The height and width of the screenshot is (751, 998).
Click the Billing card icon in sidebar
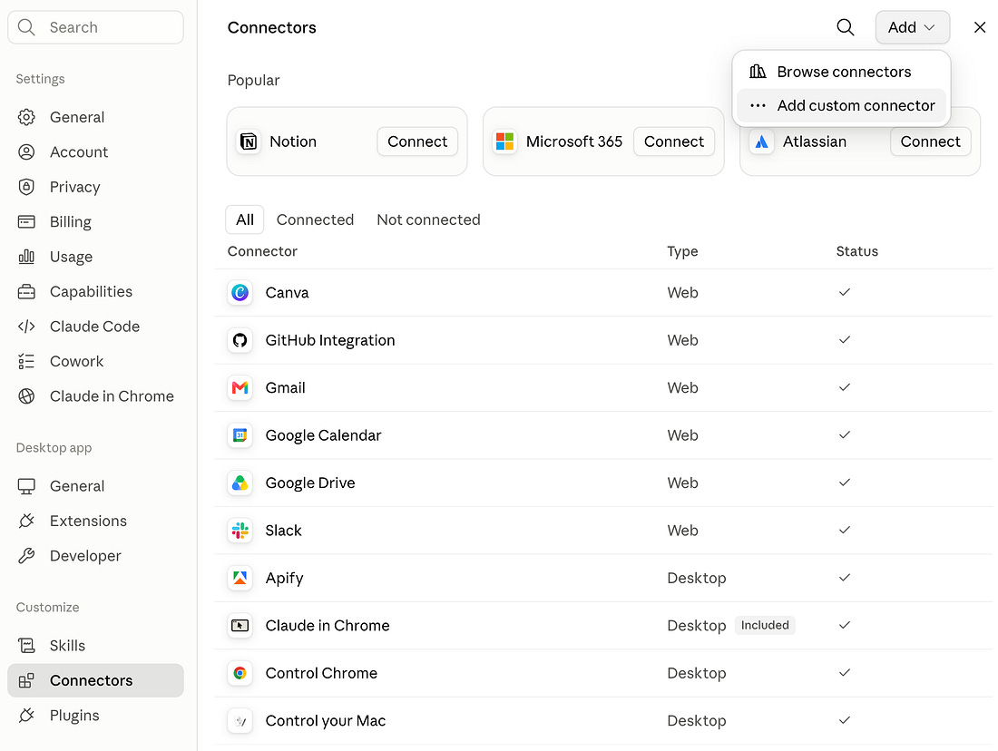[x=26, y=221]
